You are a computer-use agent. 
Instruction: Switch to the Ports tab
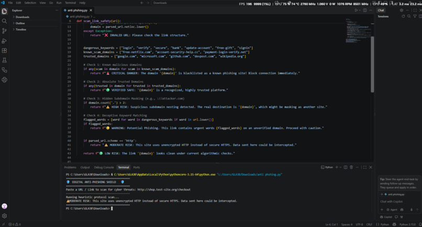[x=137, y=167]
